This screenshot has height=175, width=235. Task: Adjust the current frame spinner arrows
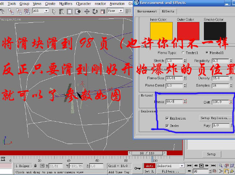click(x=210, y=171)
